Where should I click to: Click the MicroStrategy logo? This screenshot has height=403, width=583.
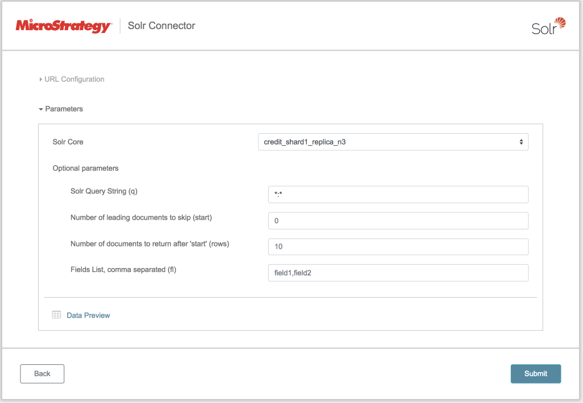[64, 26]
